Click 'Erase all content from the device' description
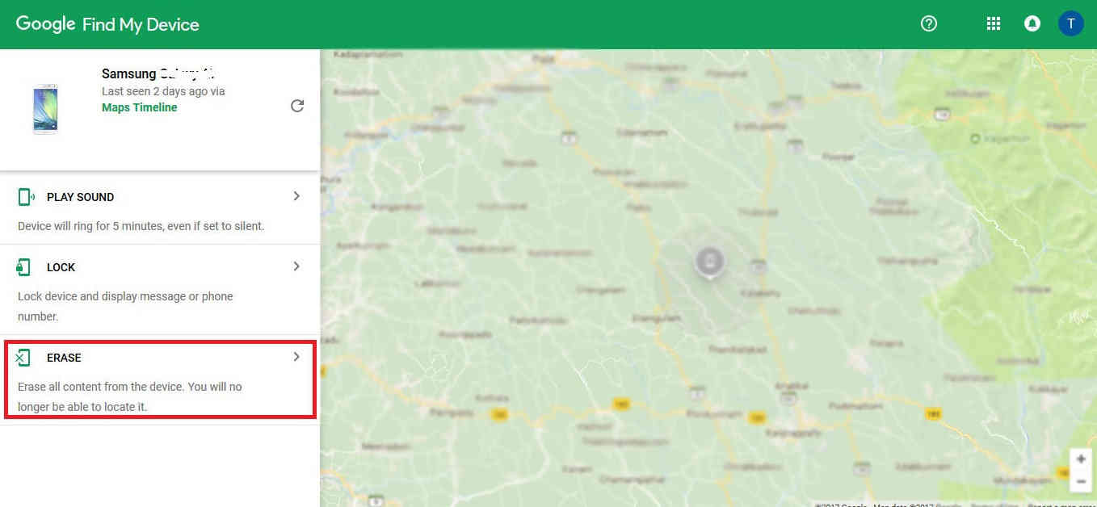This screenshot has width=1097, height=507. point(130,396)
